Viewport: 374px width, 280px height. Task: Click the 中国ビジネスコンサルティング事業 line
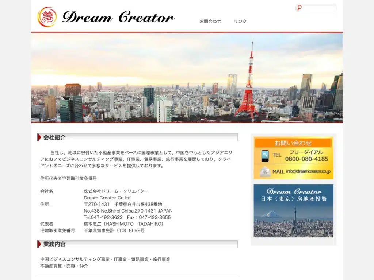(x=105, y=259)
